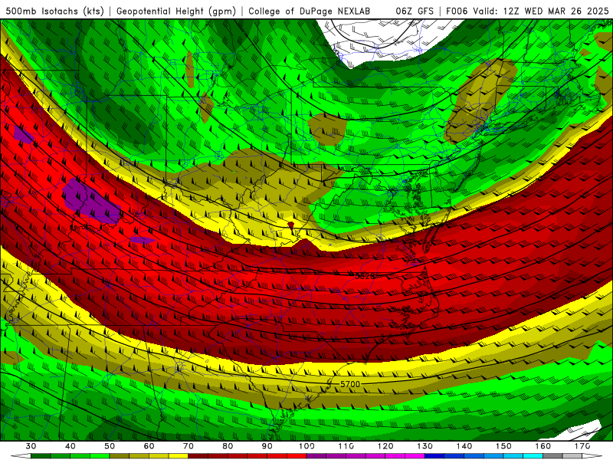Select the dark blue swatch starting at 130
Screen dimensions: 613x460
(x=434, y=456)
